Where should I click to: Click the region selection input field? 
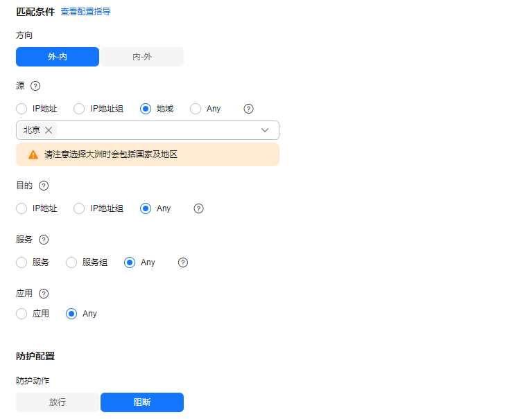click(x=148, y=130)
